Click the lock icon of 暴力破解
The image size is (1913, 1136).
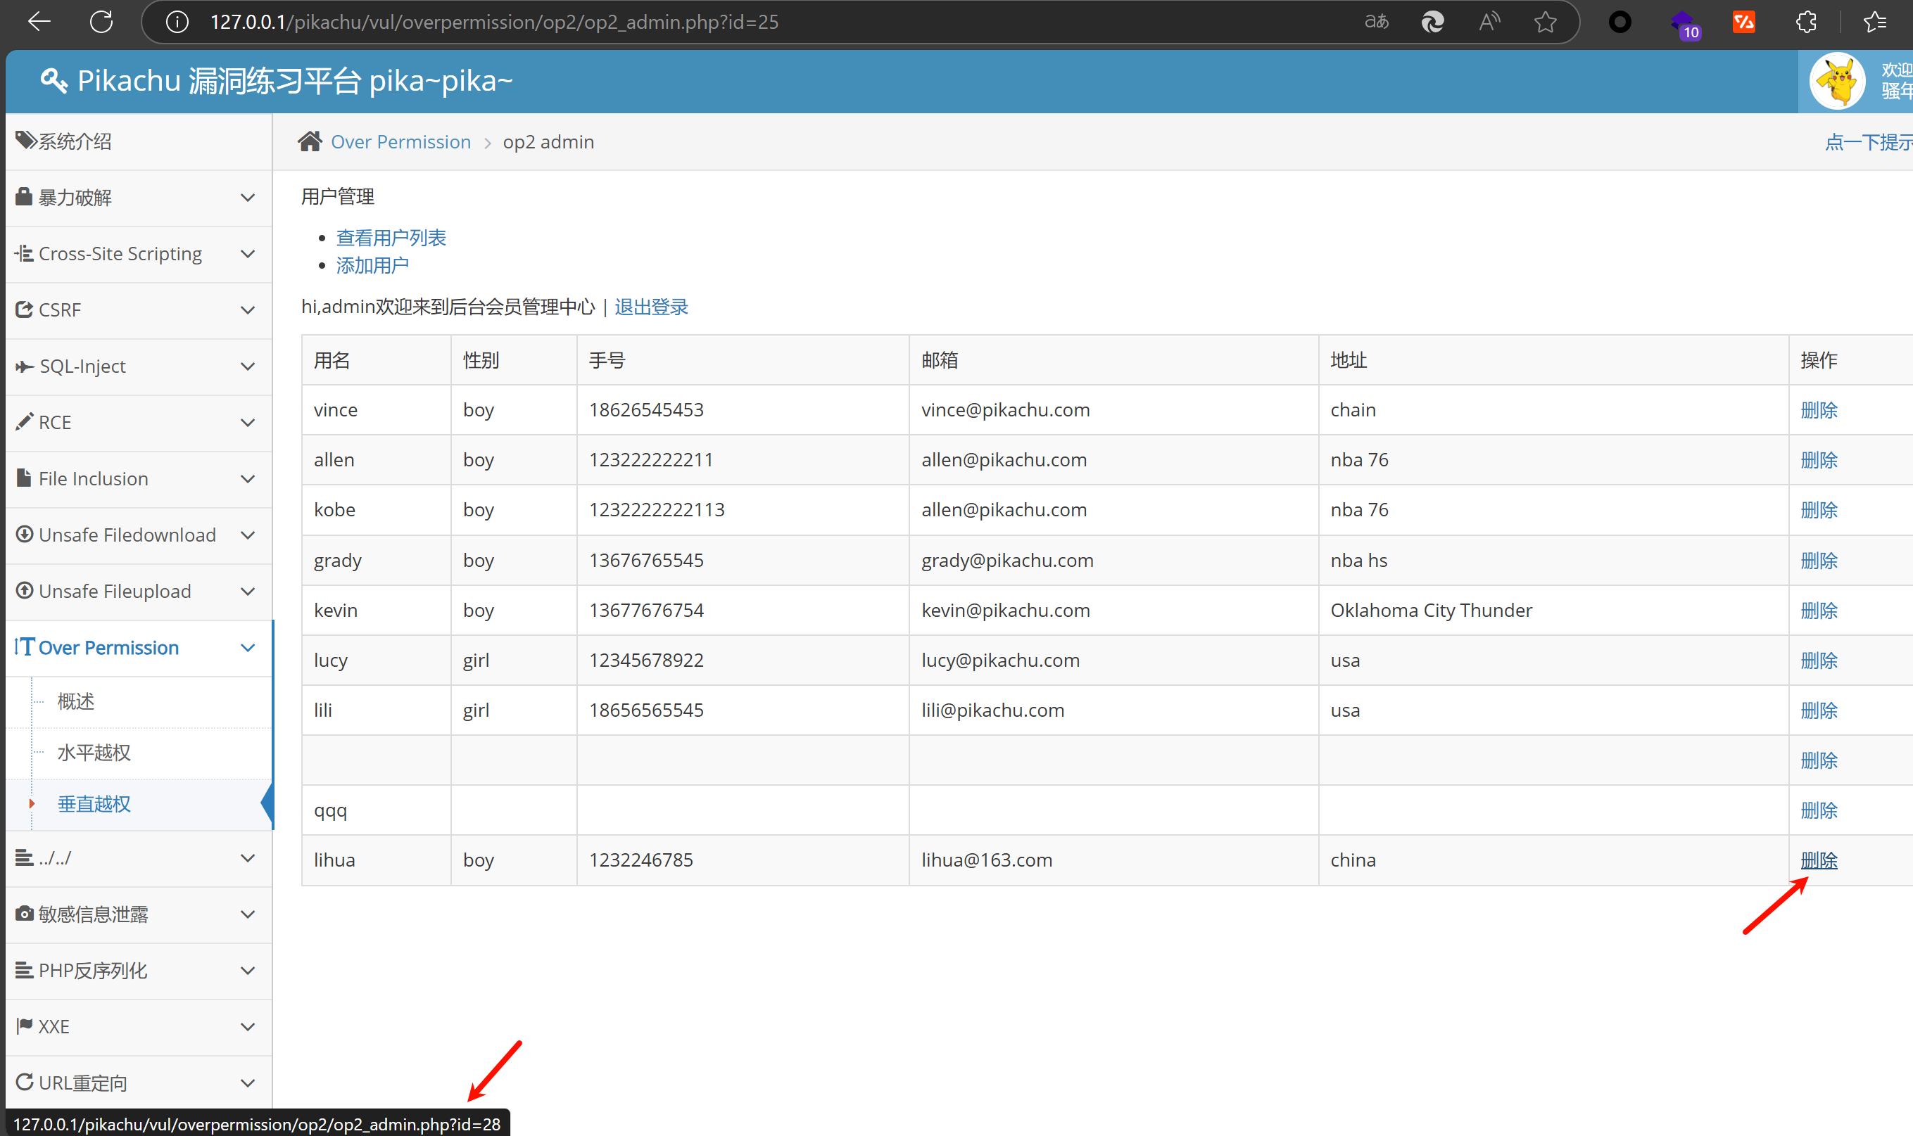tap(25, 197)
